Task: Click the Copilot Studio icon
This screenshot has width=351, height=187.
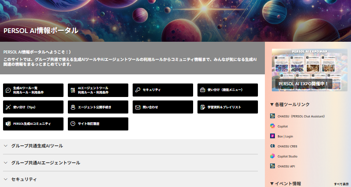Action: click(273, 156)
